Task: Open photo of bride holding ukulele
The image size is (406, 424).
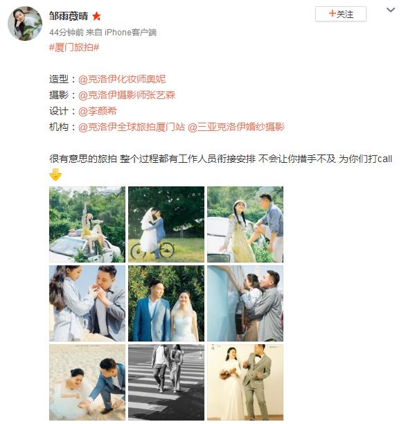Action: click(245, 382)
